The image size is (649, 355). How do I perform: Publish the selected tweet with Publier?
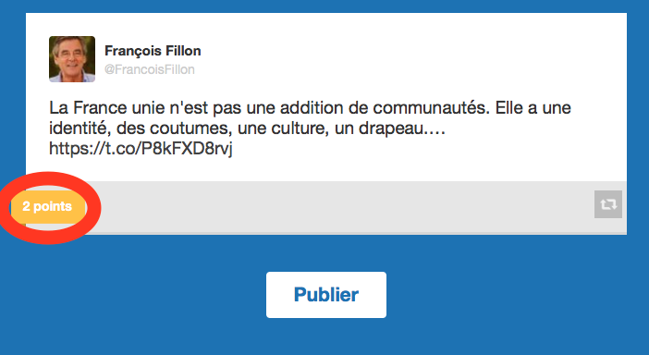tap(326, 295)
